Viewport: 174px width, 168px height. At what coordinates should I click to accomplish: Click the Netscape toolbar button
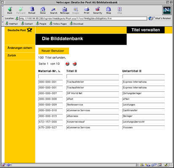pos(64,10)
